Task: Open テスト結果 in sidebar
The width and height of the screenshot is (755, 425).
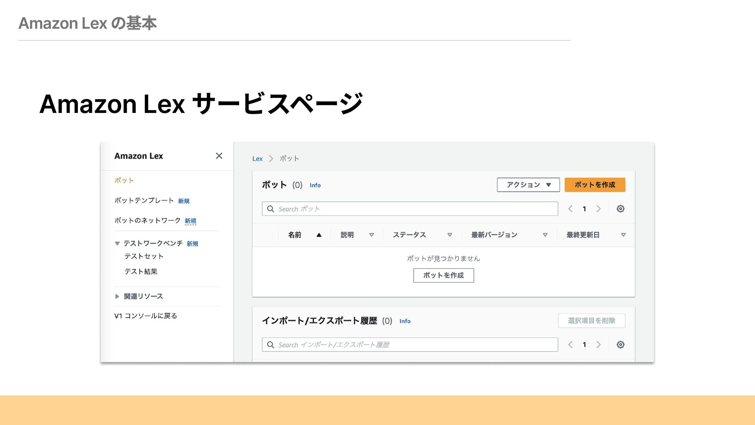Action: pos(141,272)
